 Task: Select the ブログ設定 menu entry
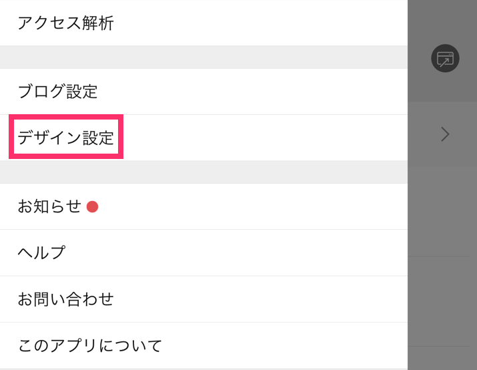(57, 91)
